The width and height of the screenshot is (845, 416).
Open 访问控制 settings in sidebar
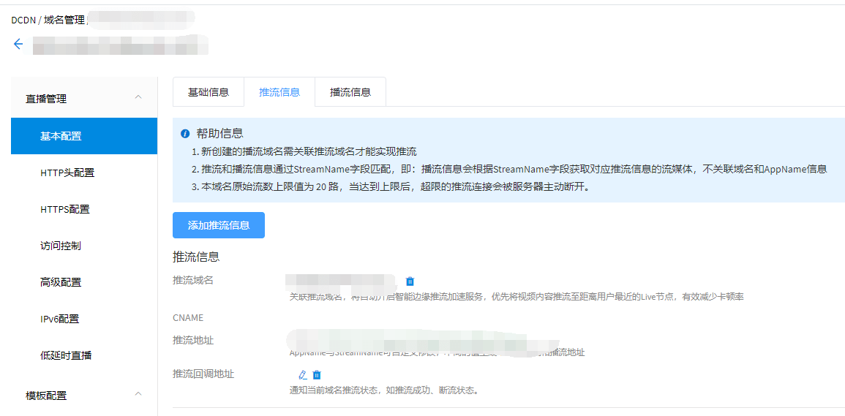(x=61, y=246)
